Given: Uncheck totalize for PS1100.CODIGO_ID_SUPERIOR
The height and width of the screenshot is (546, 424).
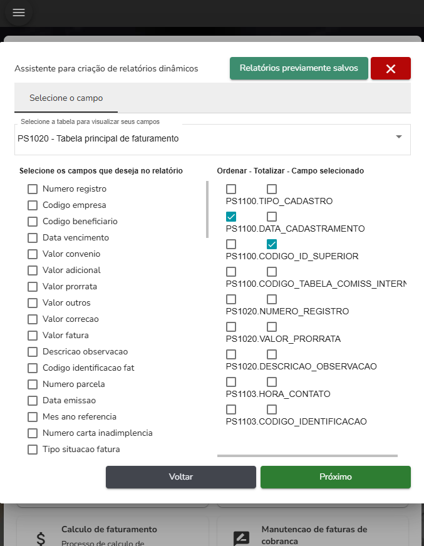Looking at the screenshot, I should 272,244.
